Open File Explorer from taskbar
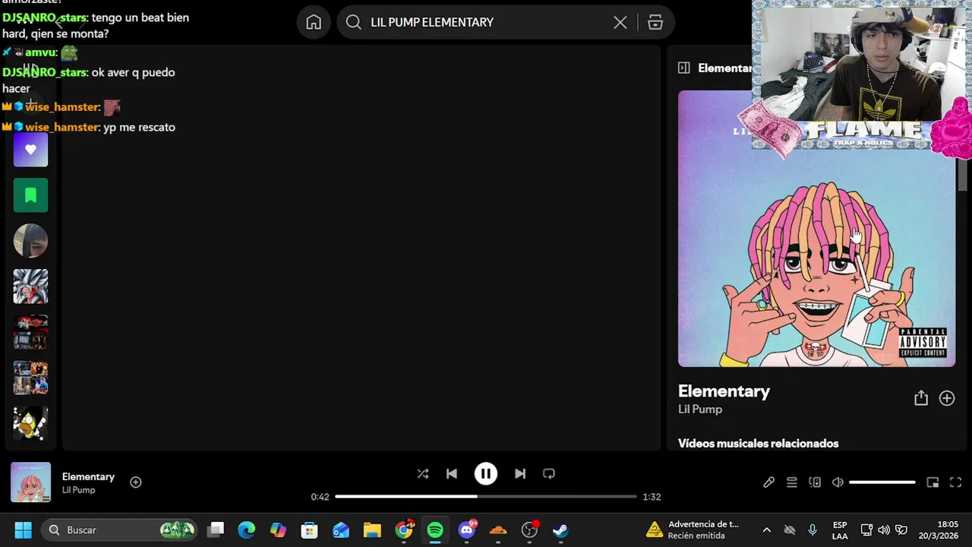 coord(372,530)
